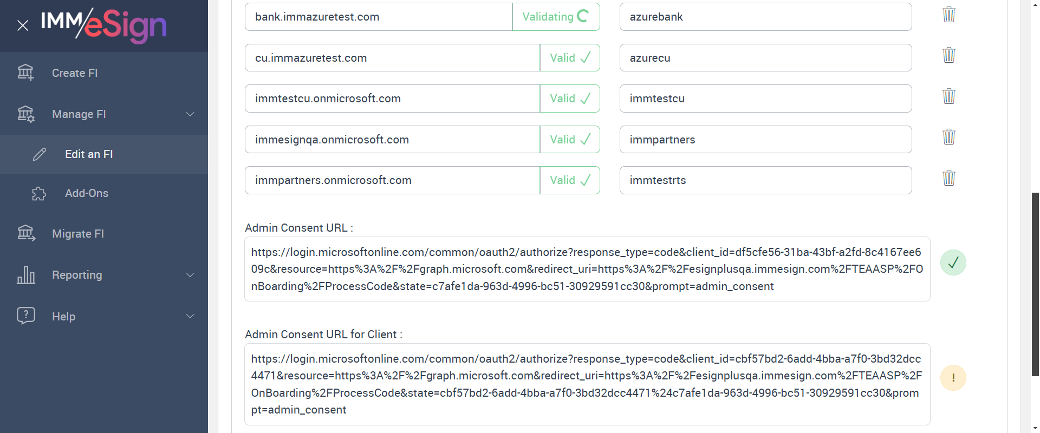Expand the Help menu chevron
The image size is (1040, 433).
(x=190, y=316)
